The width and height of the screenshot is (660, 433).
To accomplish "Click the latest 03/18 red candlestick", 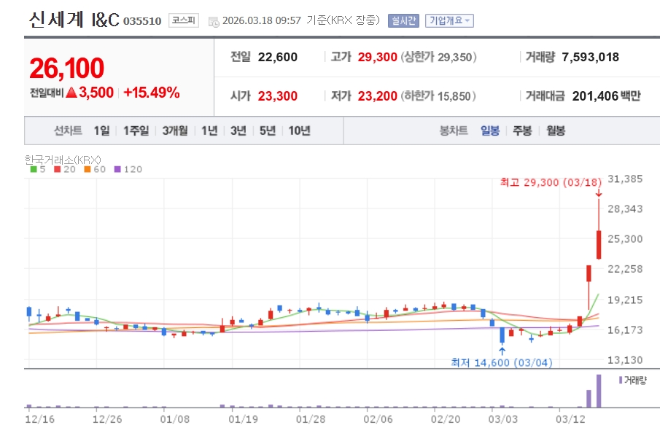I will [x=599, y=244].
